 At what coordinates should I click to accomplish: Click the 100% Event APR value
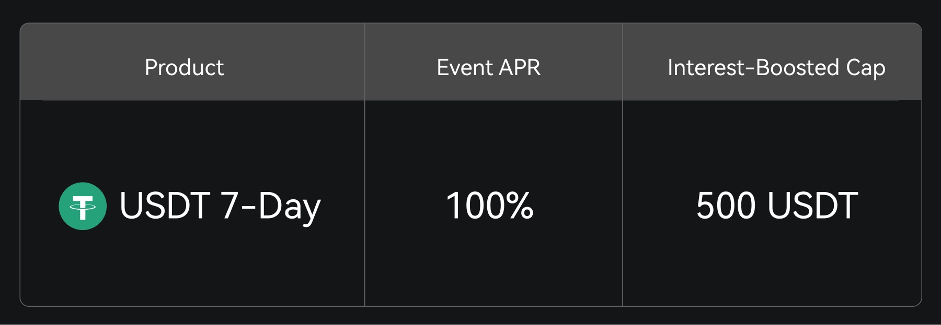489,206
